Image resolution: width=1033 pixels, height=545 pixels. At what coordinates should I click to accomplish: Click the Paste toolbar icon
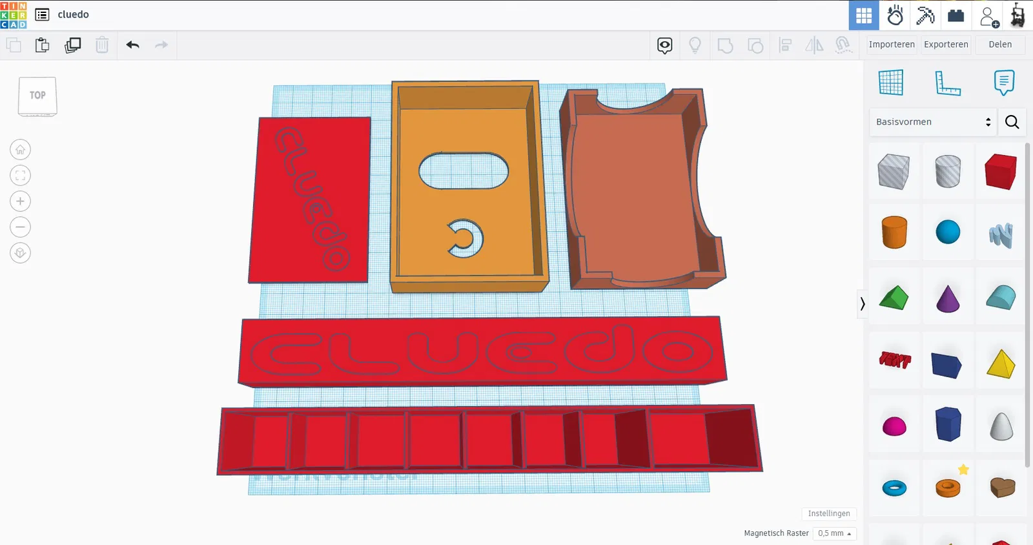[42, 45]
